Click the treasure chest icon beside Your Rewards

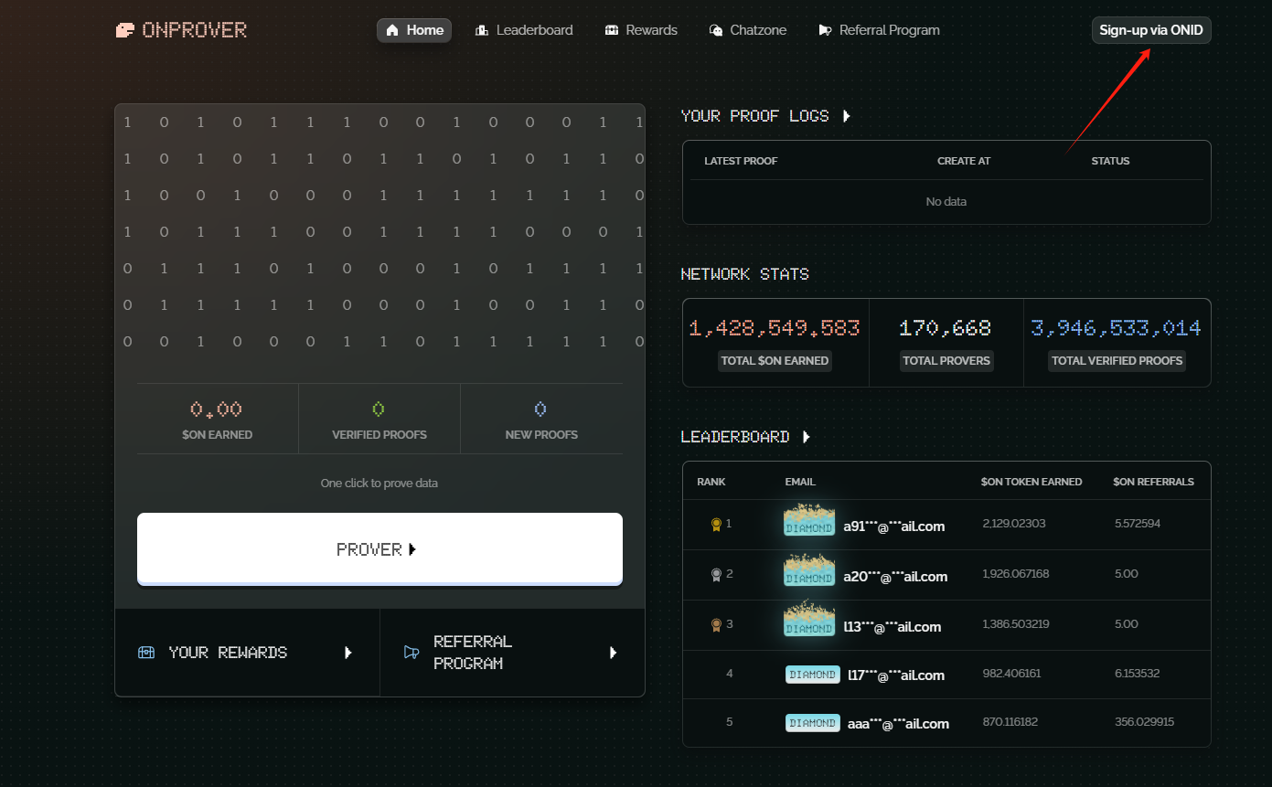(x=146, y=653)
